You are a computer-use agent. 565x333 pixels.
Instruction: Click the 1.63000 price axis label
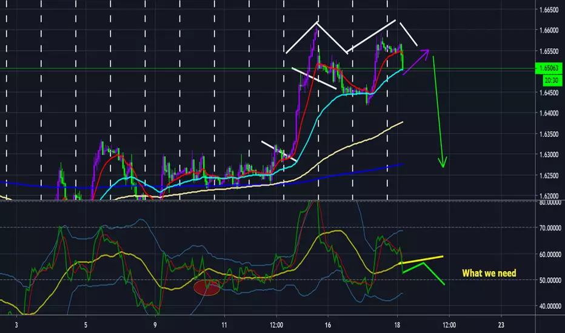[x=549, y=155]
